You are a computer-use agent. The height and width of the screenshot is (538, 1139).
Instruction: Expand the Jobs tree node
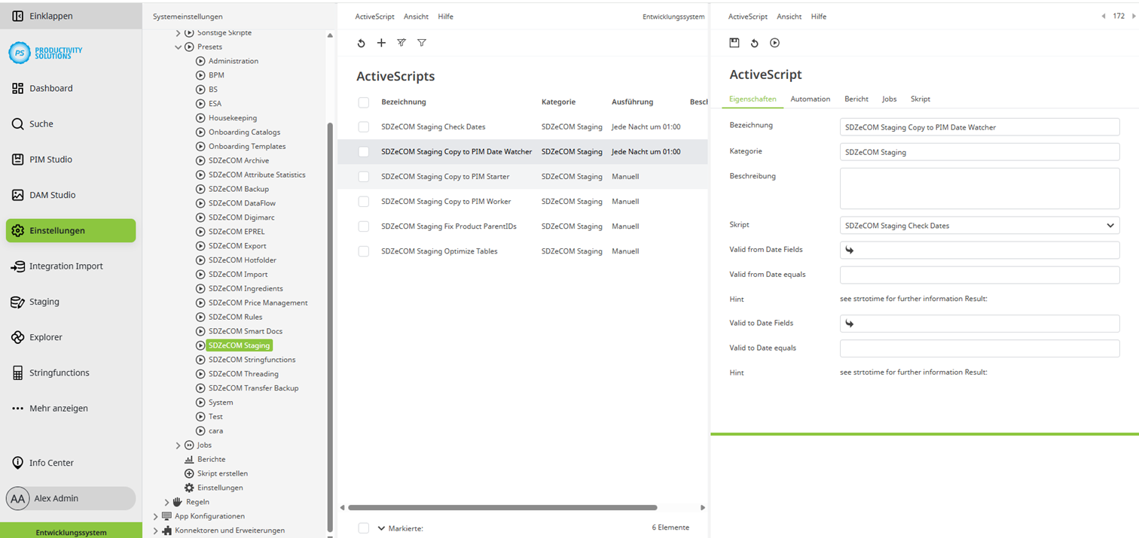179,445
